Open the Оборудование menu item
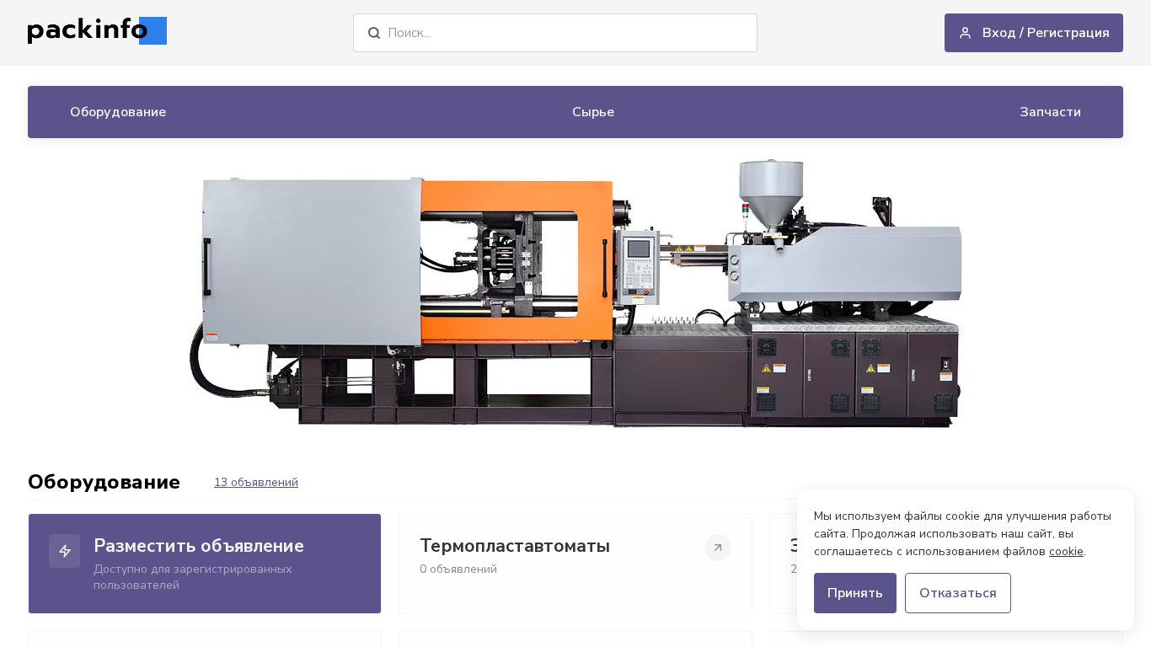The height and width of the screenshot is (647, 1151). [118, 112]
